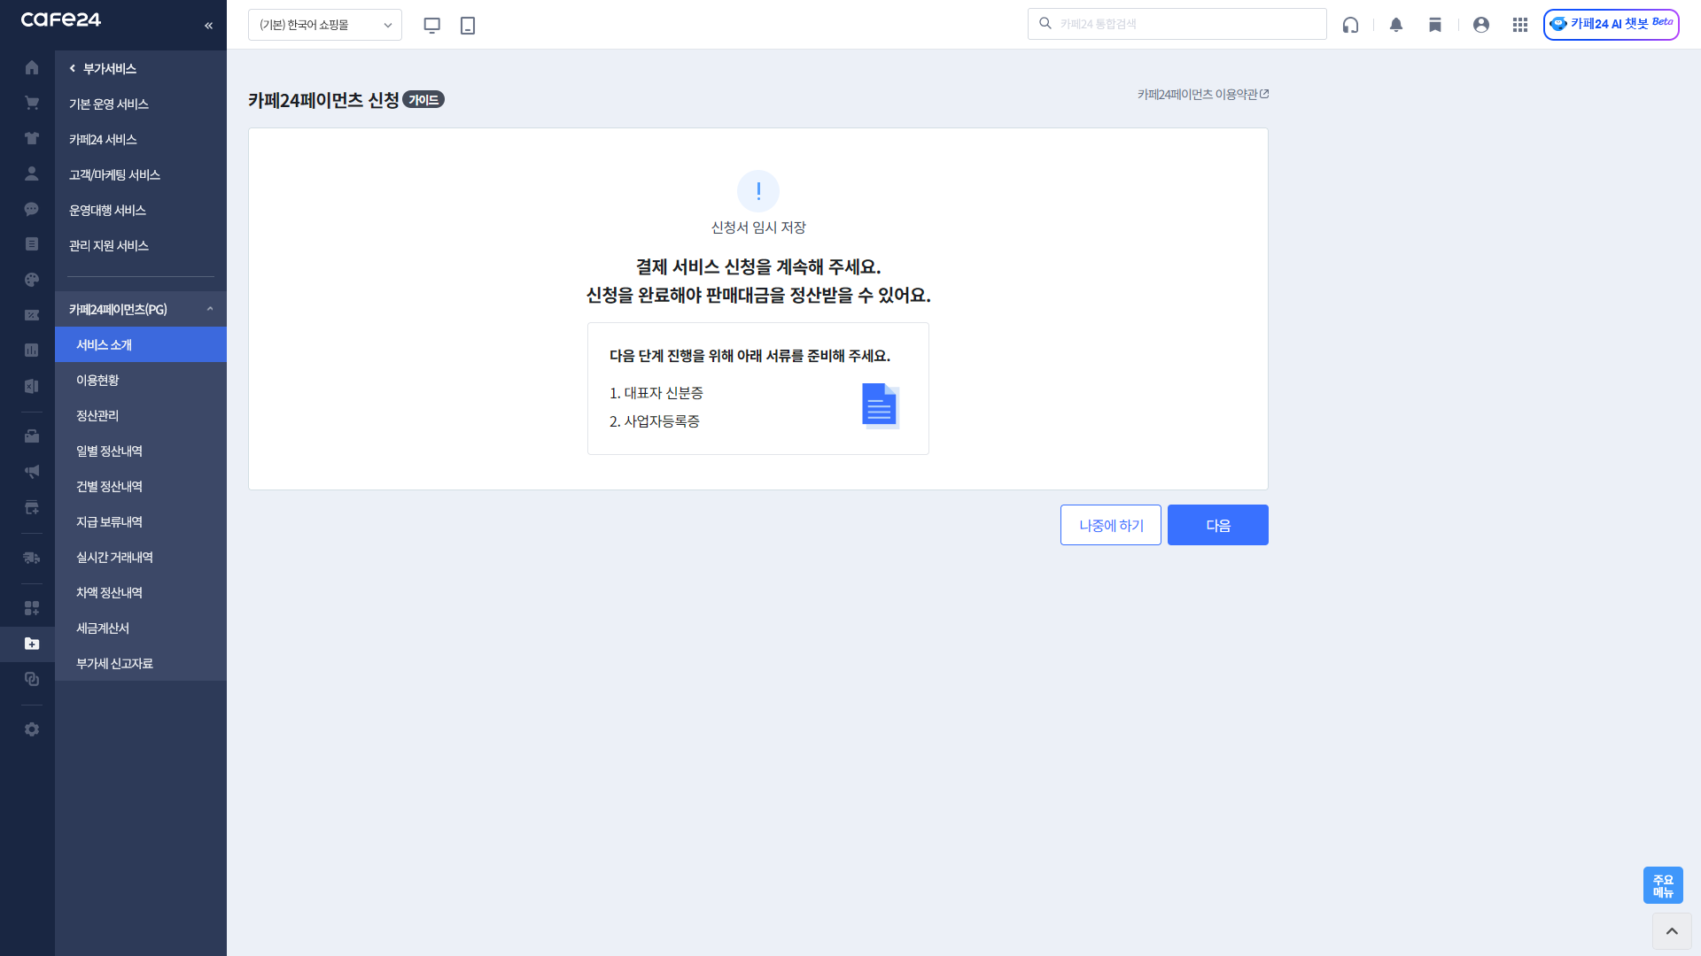Open desktop preview monitor icon

pos(432,26)
